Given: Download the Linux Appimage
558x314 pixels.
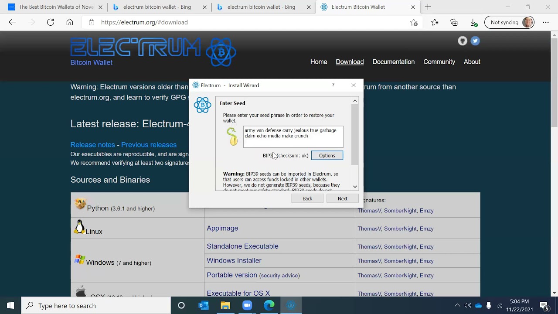Looking at the screenshot, I should pos(222,229).
